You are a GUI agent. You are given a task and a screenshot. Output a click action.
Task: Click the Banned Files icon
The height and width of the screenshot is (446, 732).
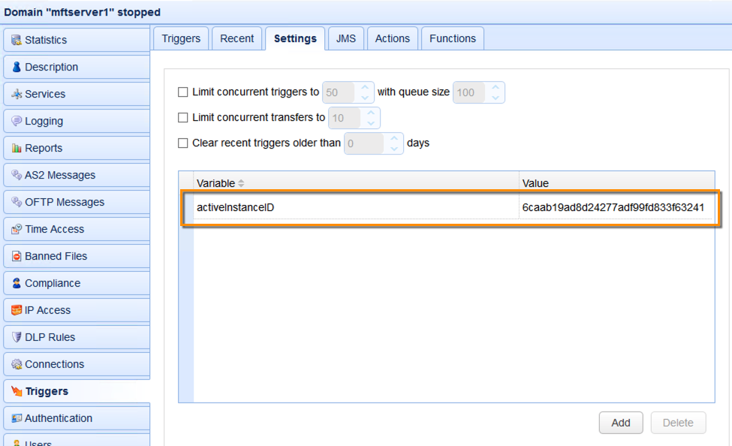click(x=17, y=256)
